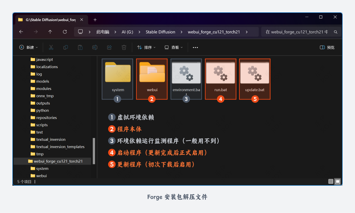Click the Paste icon in the toolbar
This screenshot has height=213, width=355.
coord(80,47)
